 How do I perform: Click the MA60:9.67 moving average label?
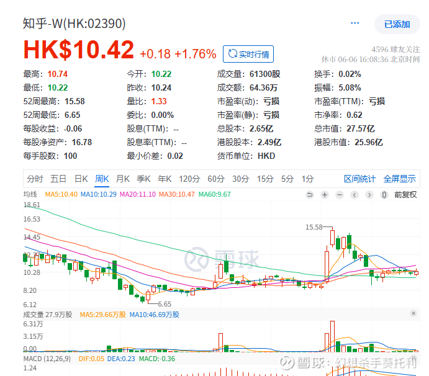[x=215, y=194]
